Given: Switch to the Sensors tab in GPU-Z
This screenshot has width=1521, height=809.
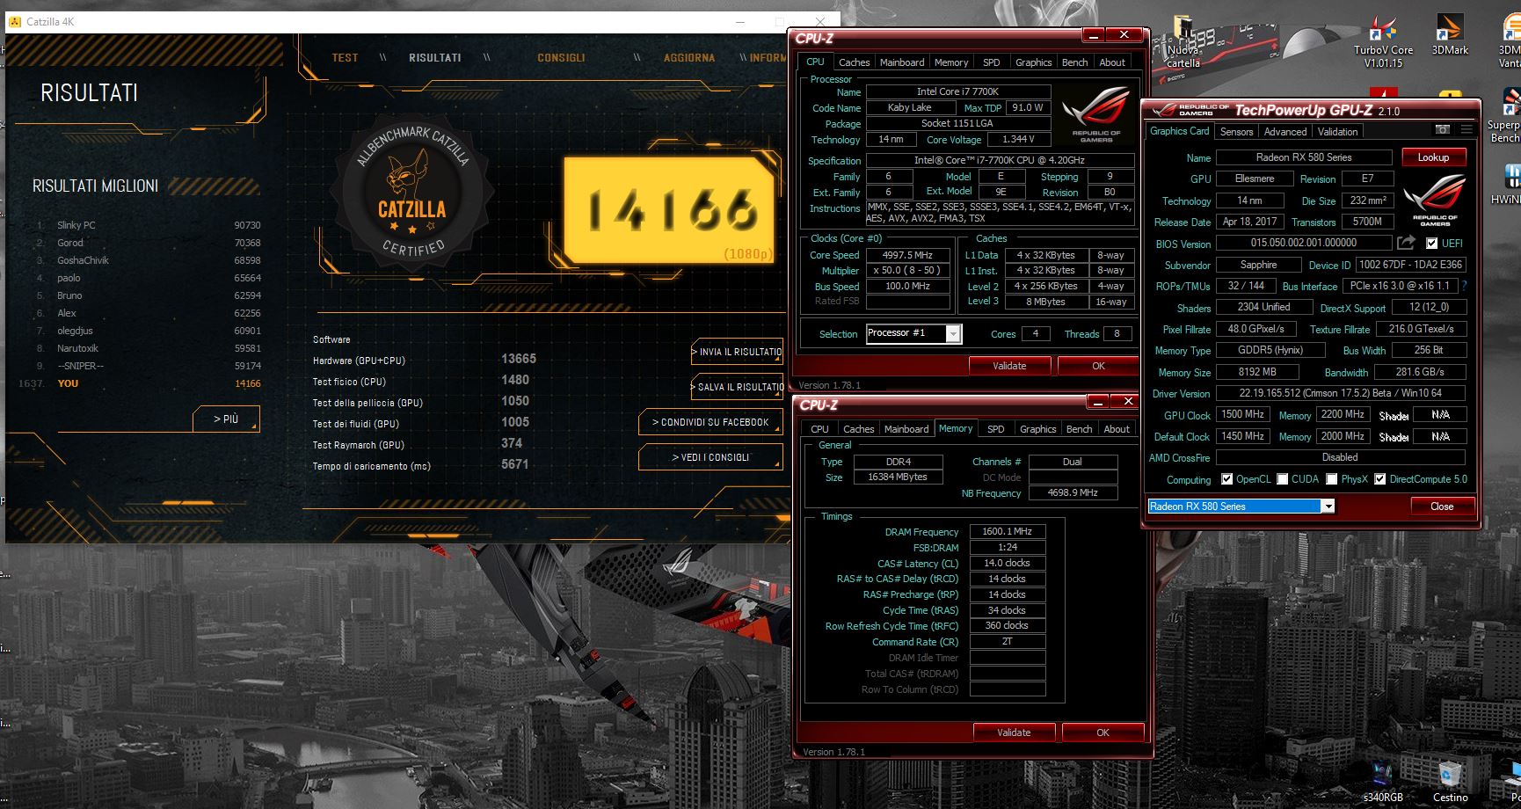Looking at the screenshot, I should coord(1236,132).
